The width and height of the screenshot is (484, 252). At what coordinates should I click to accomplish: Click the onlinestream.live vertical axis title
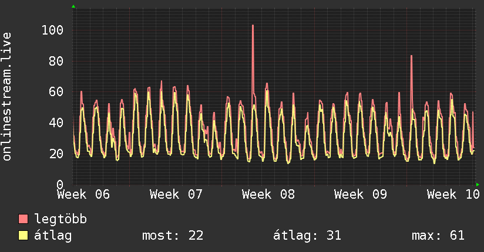click(x=6, y=97)
